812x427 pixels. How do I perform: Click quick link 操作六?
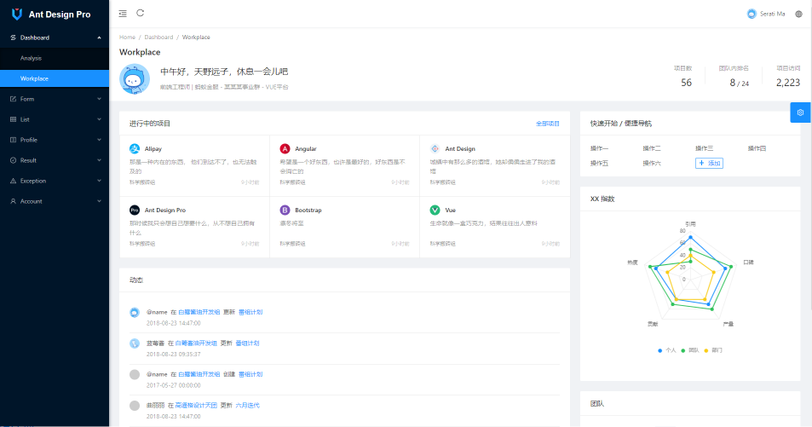click(652, 164)
